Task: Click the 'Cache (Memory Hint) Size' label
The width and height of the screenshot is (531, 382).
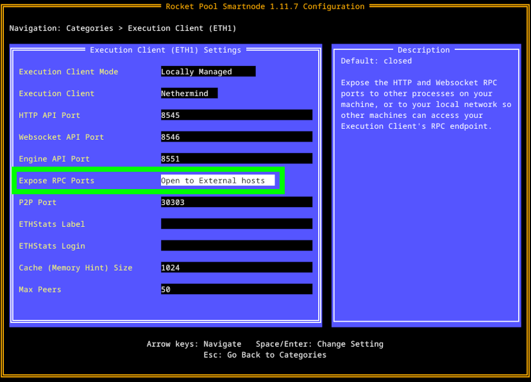Action: (76, 268)
